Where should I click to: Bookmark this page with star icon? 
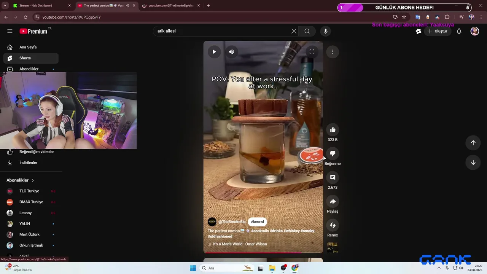tap(404, 17)
